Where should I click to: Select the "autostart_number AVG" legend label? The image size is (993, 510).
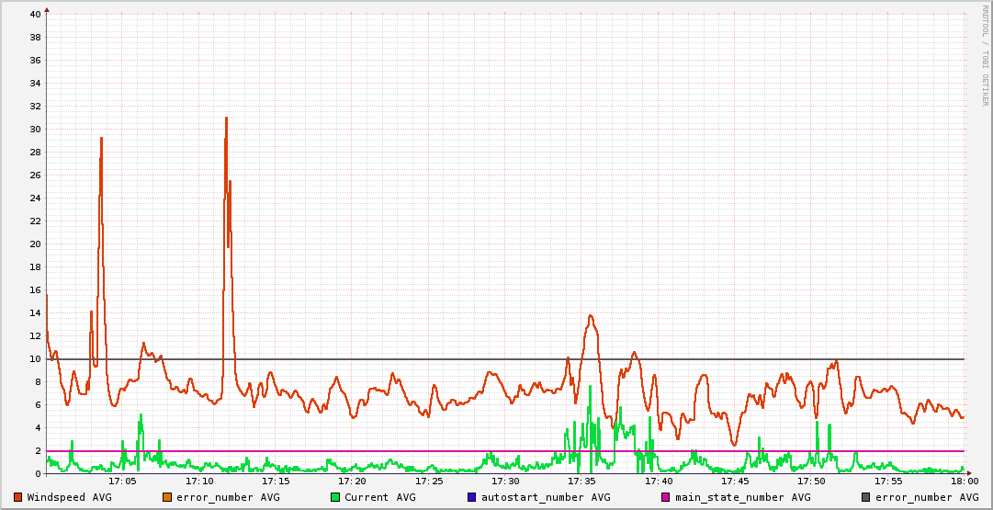point(546,497)
